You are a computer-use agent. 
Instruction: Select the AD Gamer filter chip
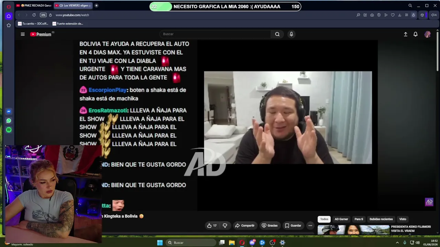coord(341,219)
